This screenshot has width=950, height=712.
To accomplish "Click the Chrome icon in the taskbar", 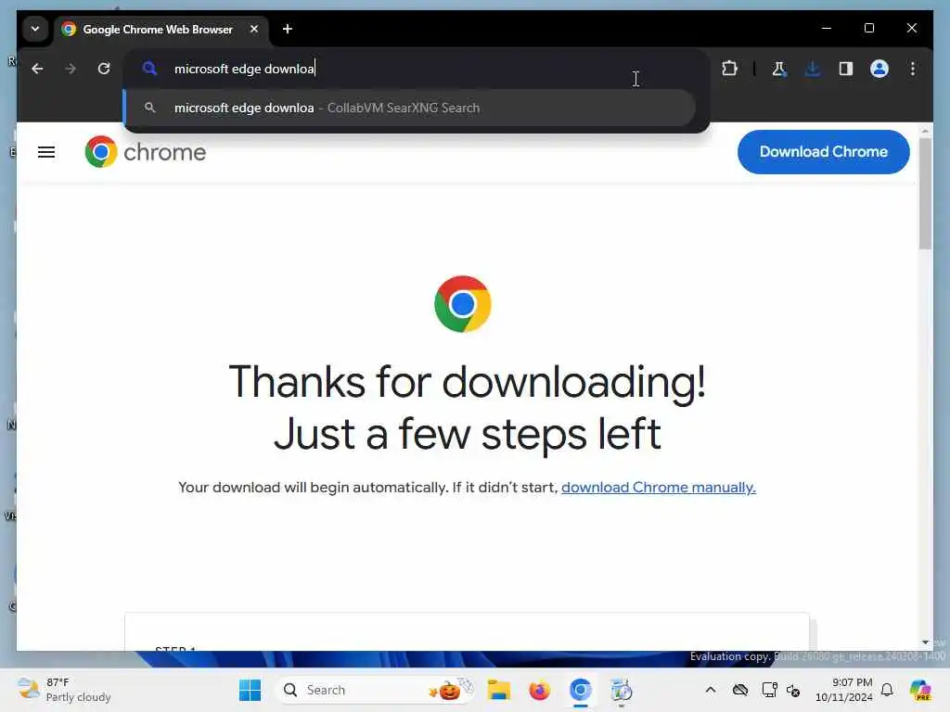I will pyautogui.click(x=580, y=690).
